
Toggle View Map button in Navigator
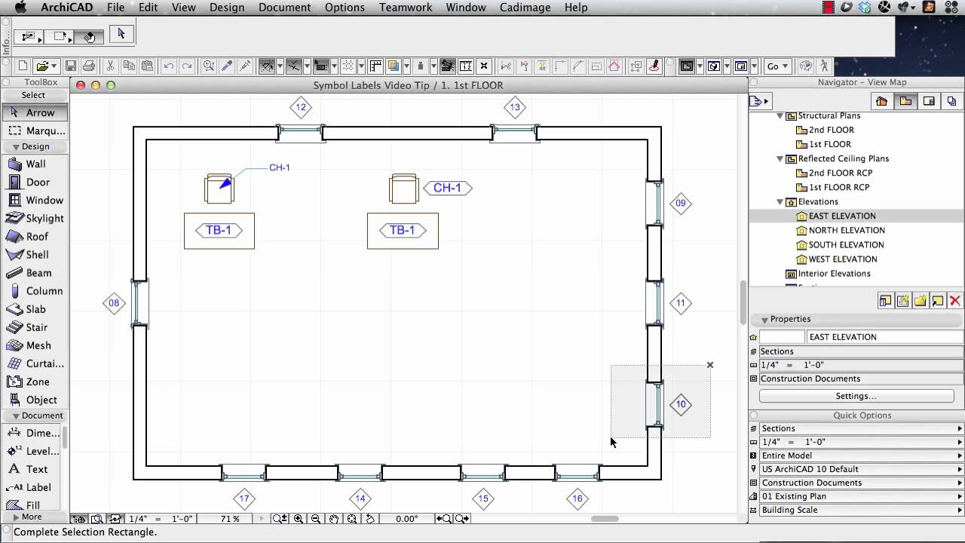click(905, 101)
